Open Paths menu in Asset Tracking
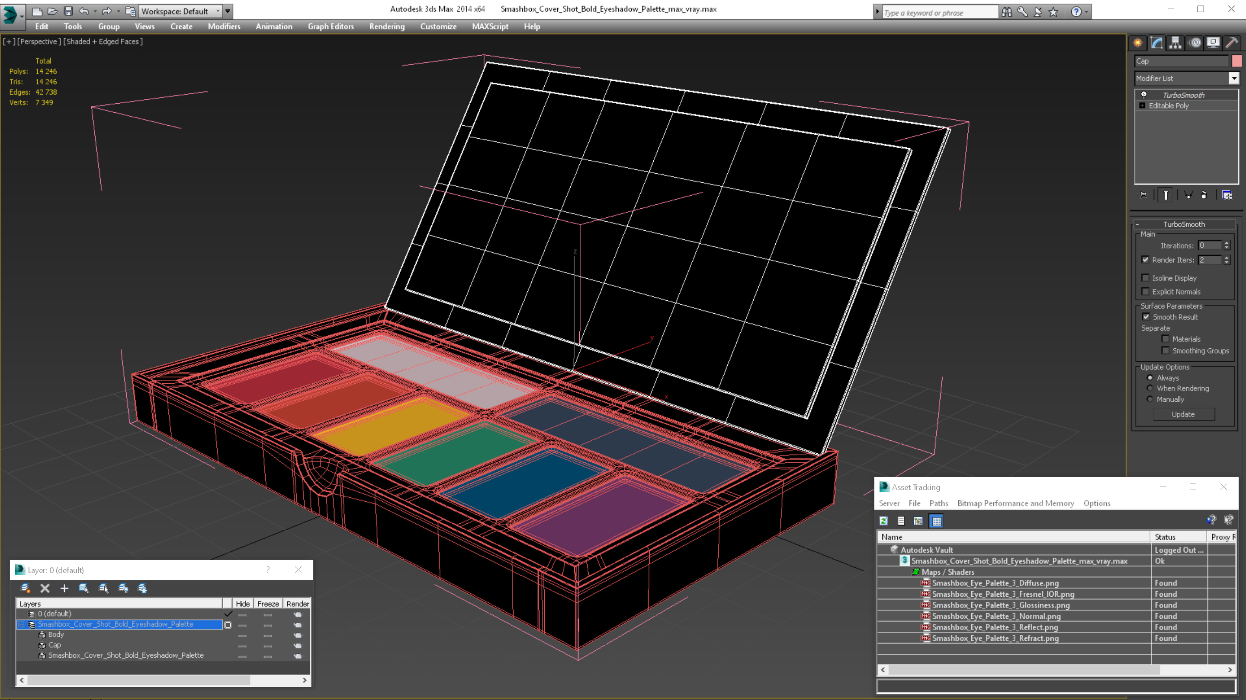Viewport: 1246px width, 700px height. [938, 503]
